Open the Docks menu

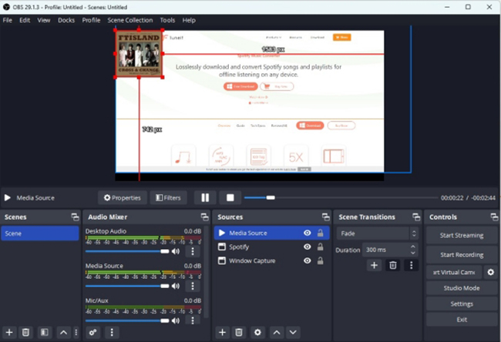tap(66, 20)
